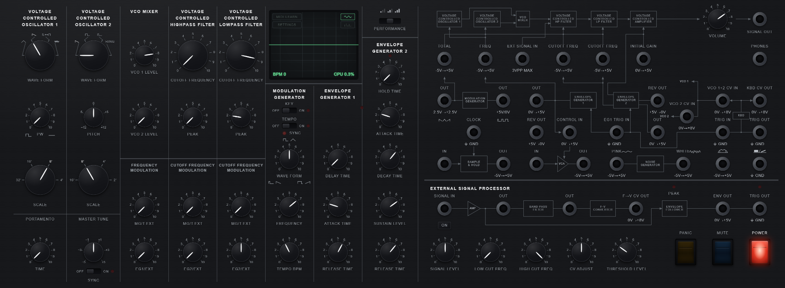This screenshot has height=288, width=785.
Task: Click the Env Out jack
Action: click(x=723, y=208)
